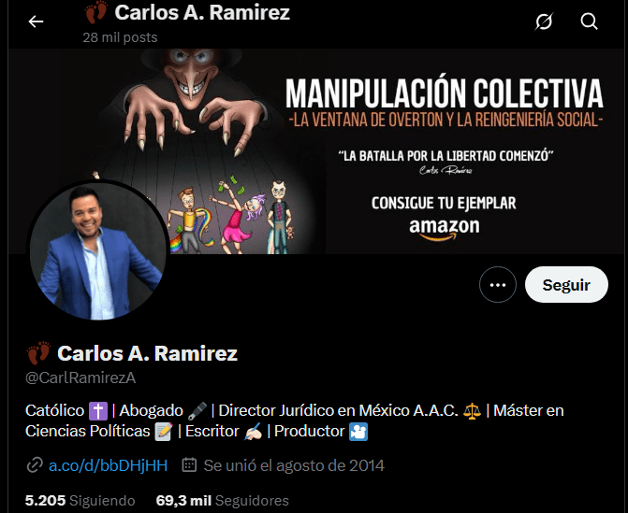Click the link chain icon beside URL
Image resolution: width=628 pixels, height=513 pixels.
(x=35, y=465)
